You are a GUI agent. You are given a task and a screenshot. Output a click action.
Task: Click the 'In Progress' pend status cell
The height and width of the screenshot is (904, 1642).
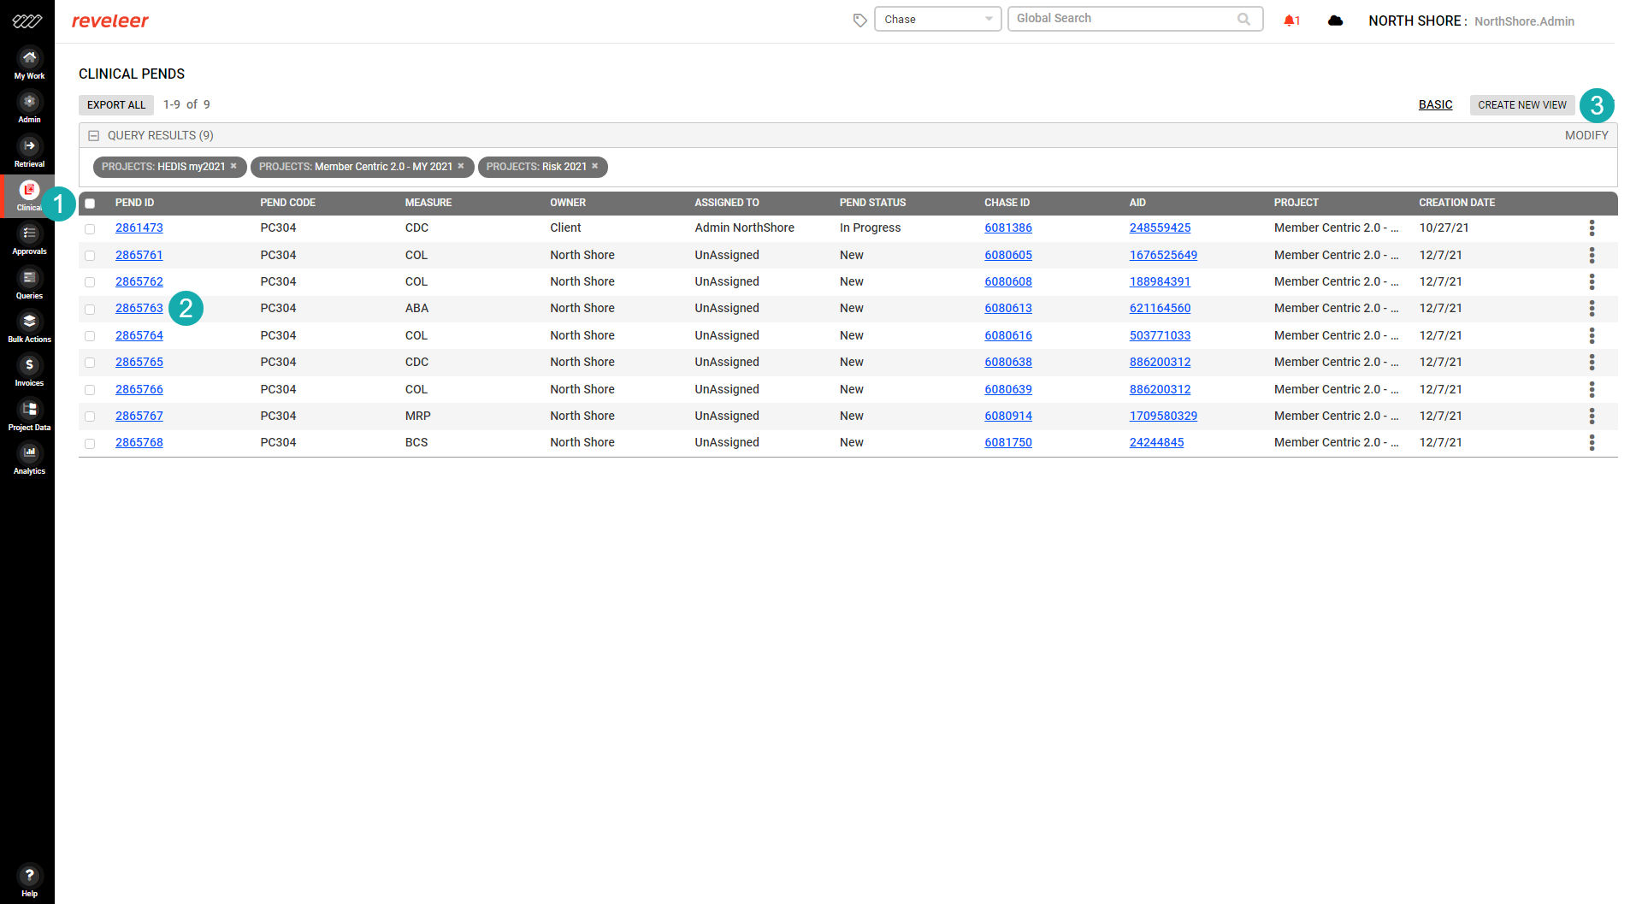(870, 227)
